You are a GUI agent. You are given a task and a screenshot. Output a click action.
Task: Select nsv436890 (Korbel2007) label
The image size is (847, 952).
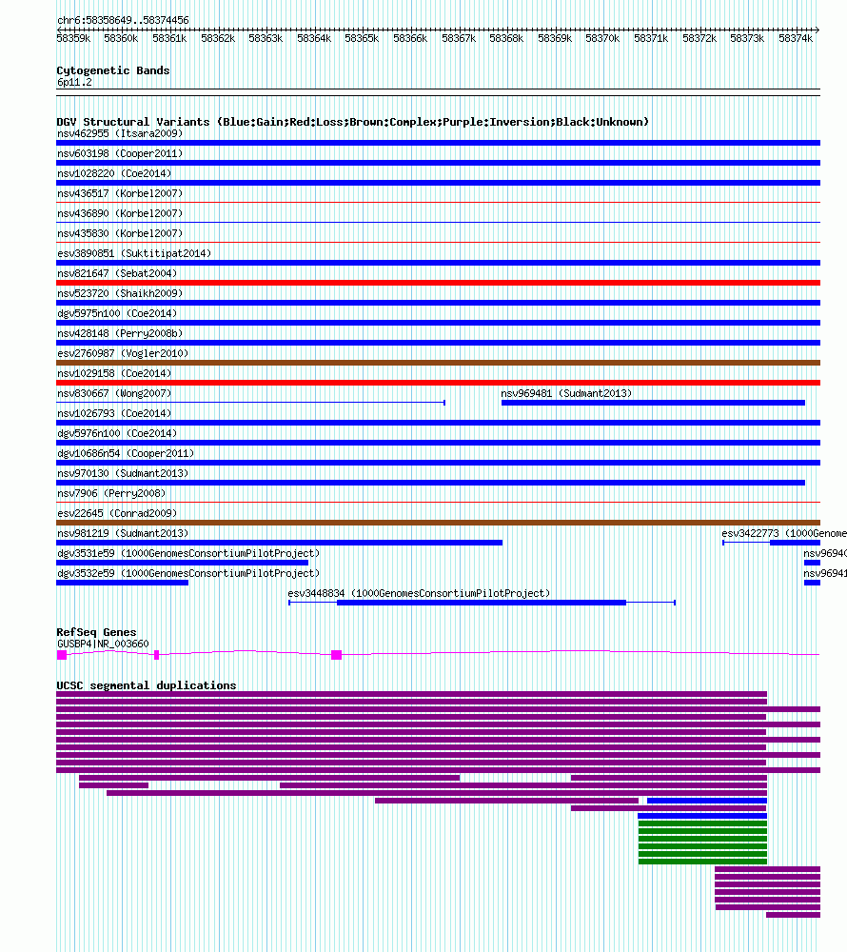(120, 213)
